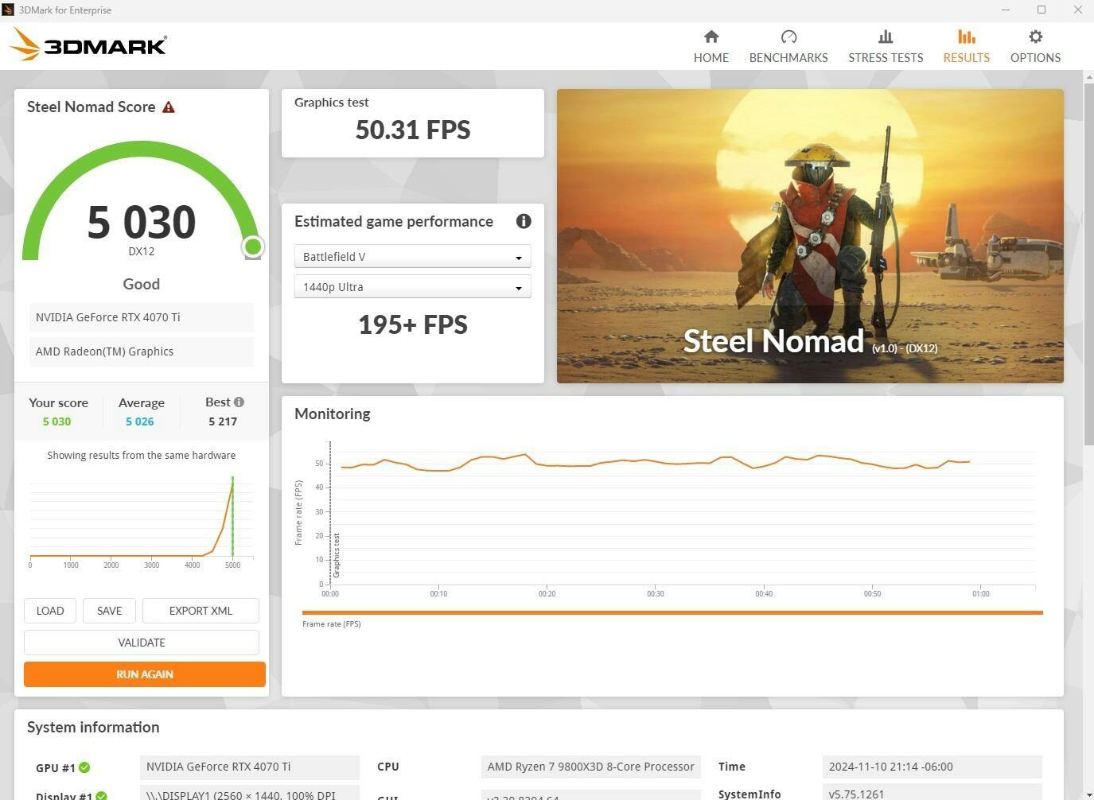This screenshot has width=1094, height=800.
Task: Minimize the 3DMark window
Action: tap(1006, 10)
